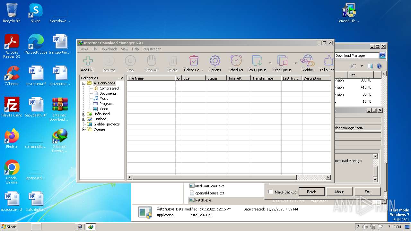Open the Downloads menu
This screenshot has height=231, width=411.
109,49
